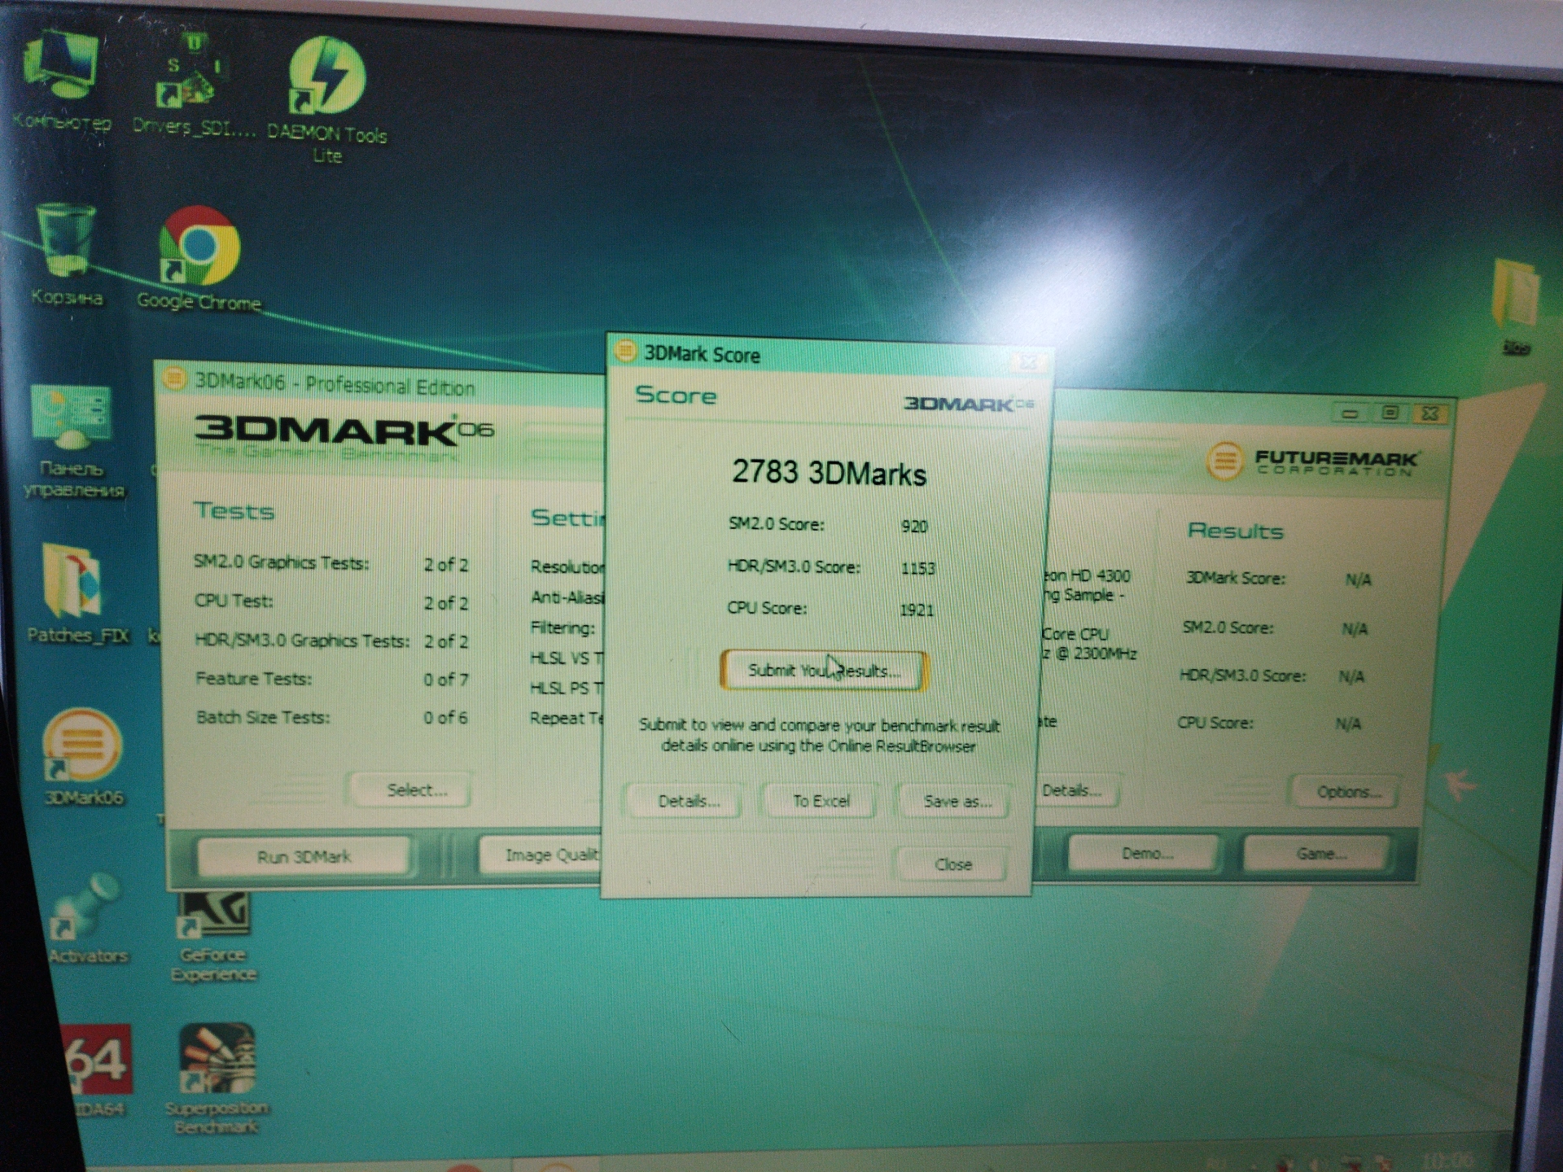Click CPU Score value 1921
This screenshot has width=1563, height=1172.
(x=917, y=610)
